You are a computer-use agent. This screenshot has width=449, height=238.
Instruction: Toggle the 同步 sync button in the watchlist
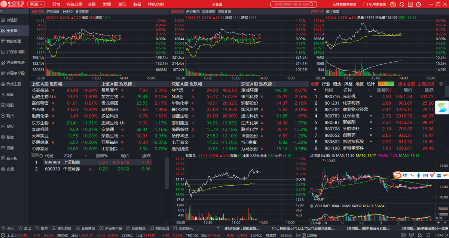(x=34, y=155)
